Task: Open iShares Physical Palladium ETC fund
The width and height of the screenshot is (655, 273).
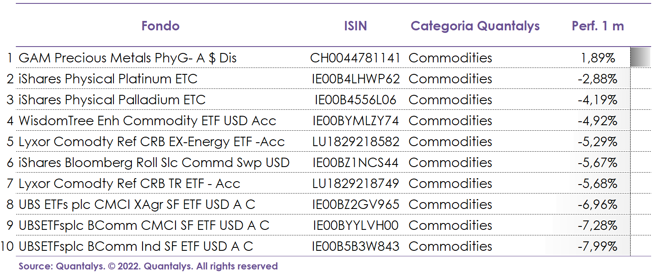Action: (112, 100)
